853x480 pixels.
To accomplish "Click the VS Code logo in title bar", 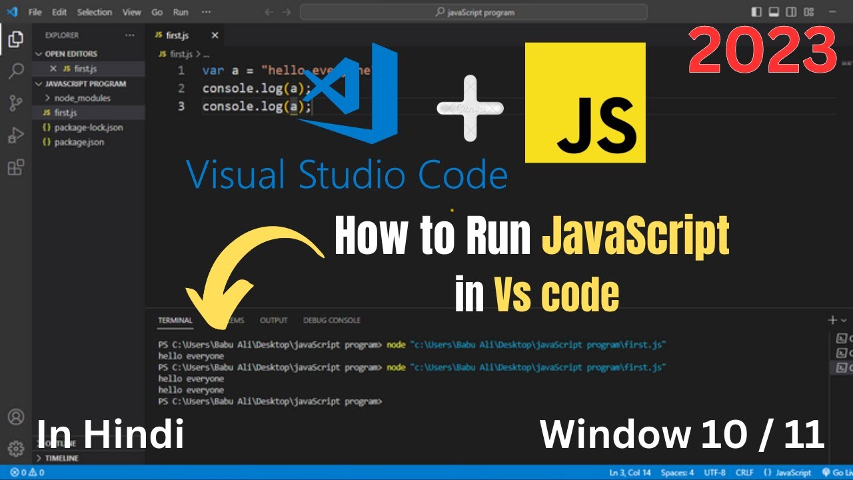I will (x=11, y=12).
